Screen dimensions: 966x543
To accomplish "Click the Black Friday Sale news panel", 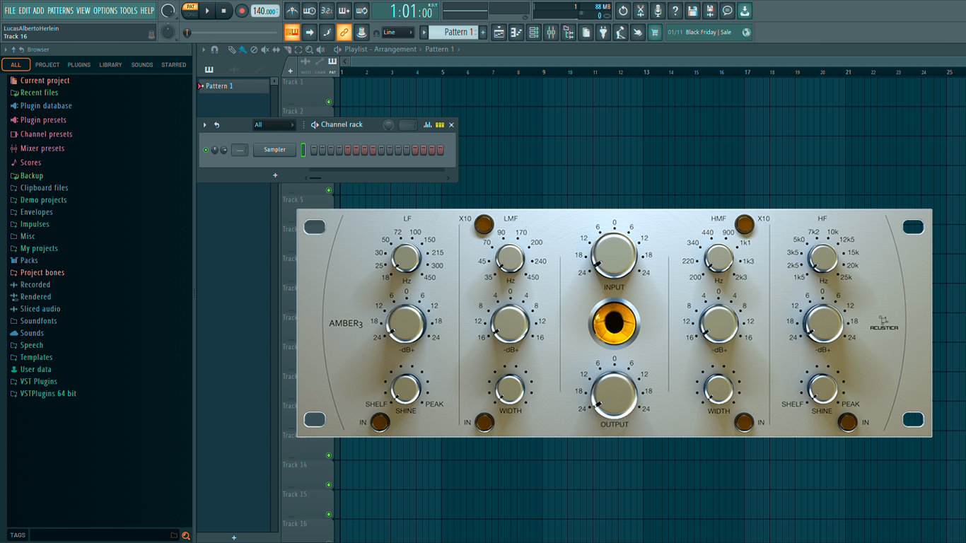I will [709, 32].
